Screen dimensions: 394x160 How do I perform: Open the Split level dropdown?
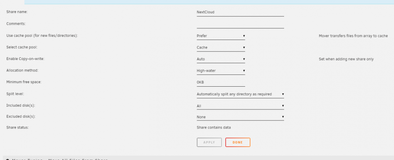240,94
